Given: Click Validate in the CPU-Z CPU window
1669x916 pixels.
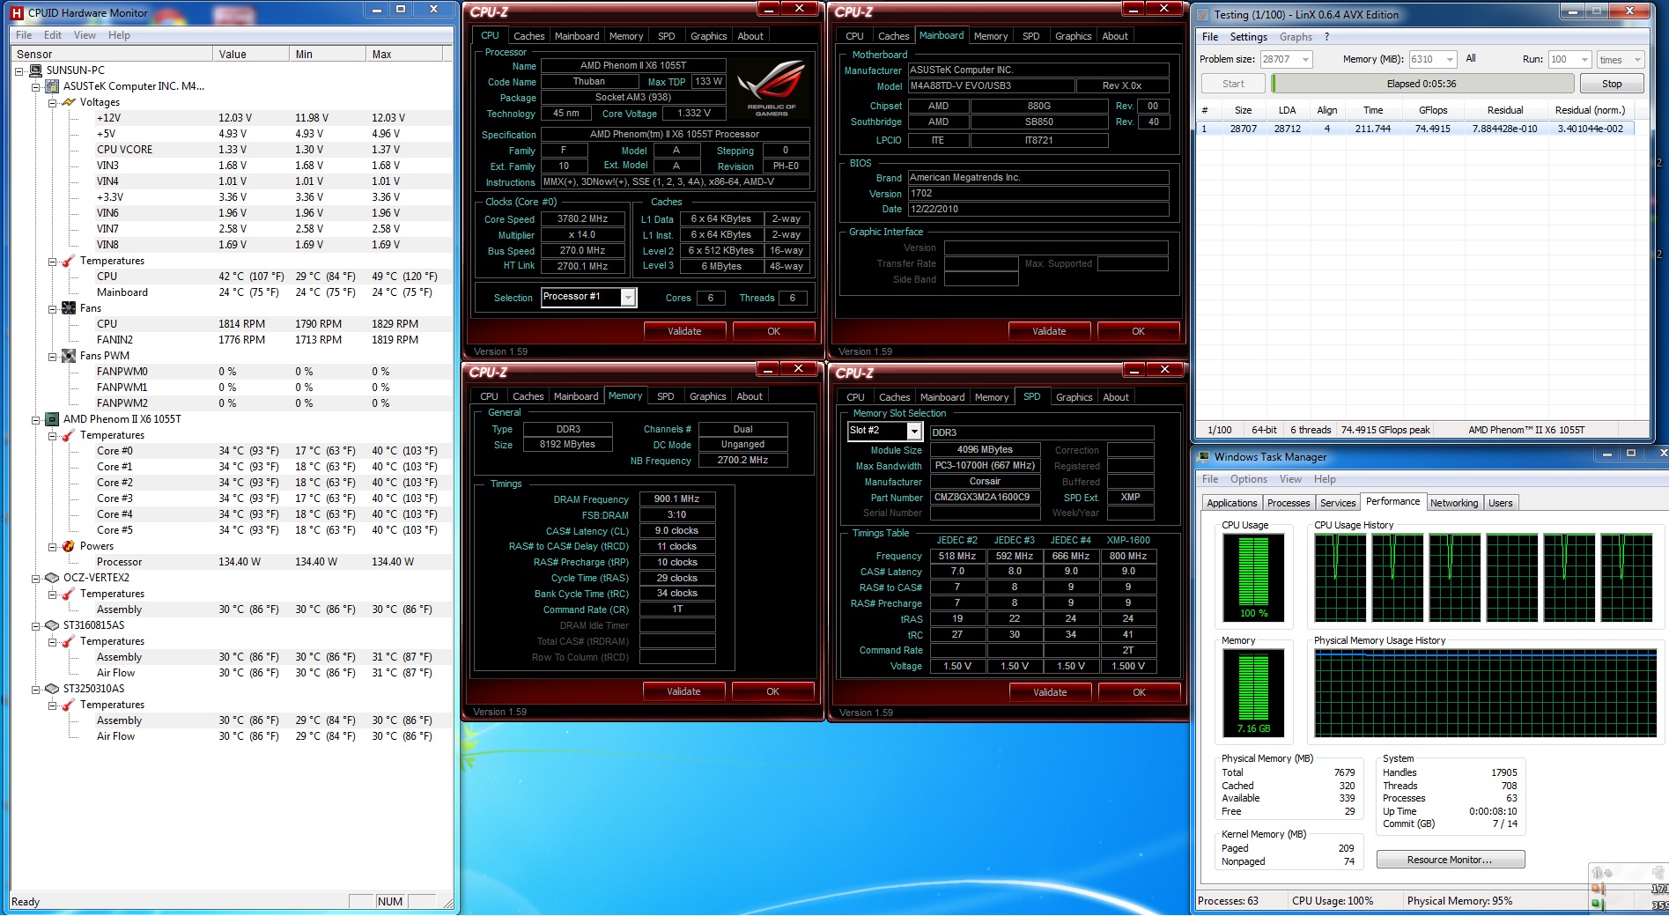Looking at the screenshot, I should pyautogui.click(x=684, y=331).
